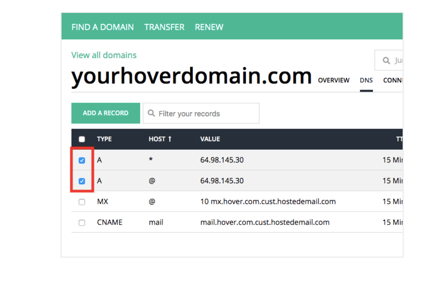Check the CNAME mail record checkbox
The width and height of the screenshot is (421, 281).
[x=82, y=223]
